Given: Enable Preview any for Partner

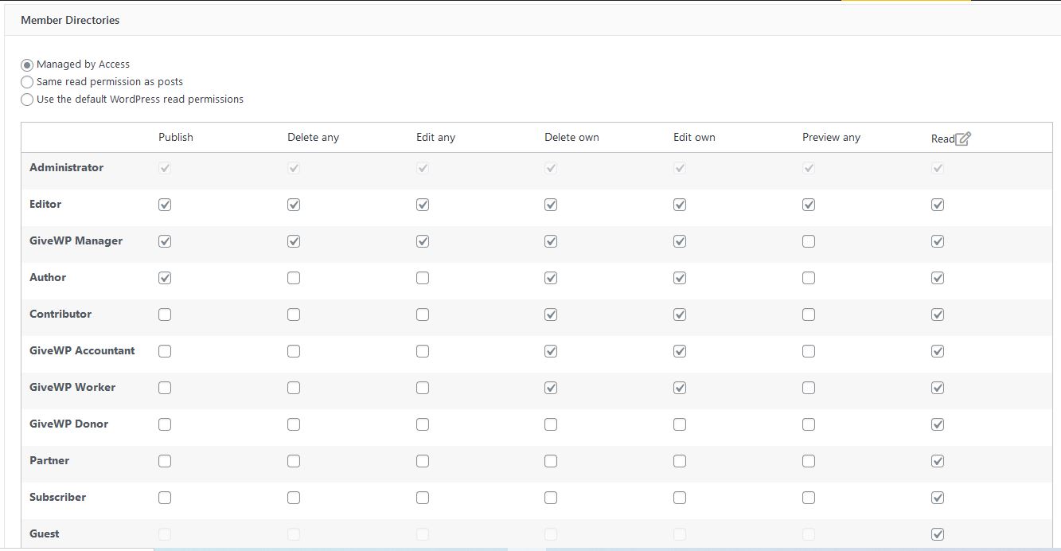Looking at the screenshot, I should (x=809, y=461).
